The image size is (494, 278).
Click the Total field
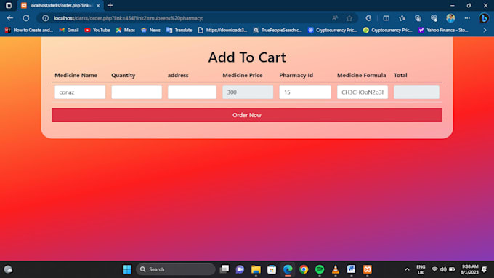[416, 92]
